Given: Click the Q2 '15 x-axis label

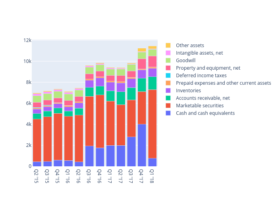Looking at the screenshot, I should [37, 176].
